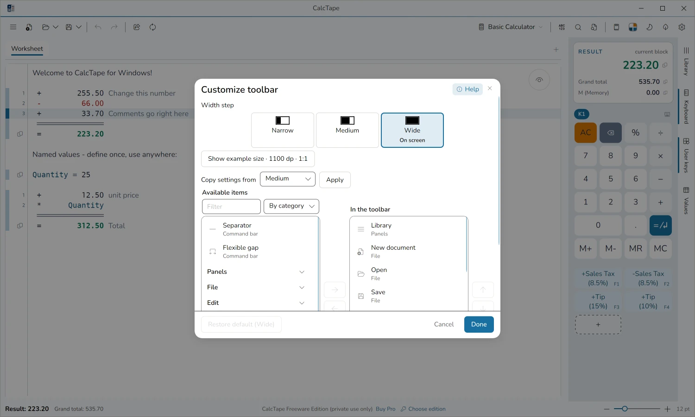Open the Values side panel tab
695x417 pixels.
686,201
